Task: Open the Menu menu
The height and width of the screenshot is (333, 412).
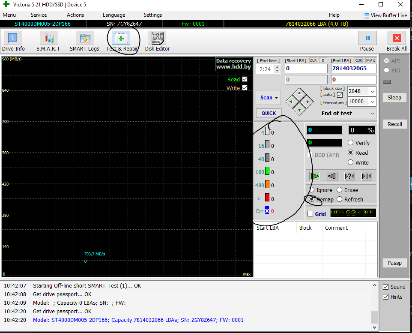Action: (9, 15)
